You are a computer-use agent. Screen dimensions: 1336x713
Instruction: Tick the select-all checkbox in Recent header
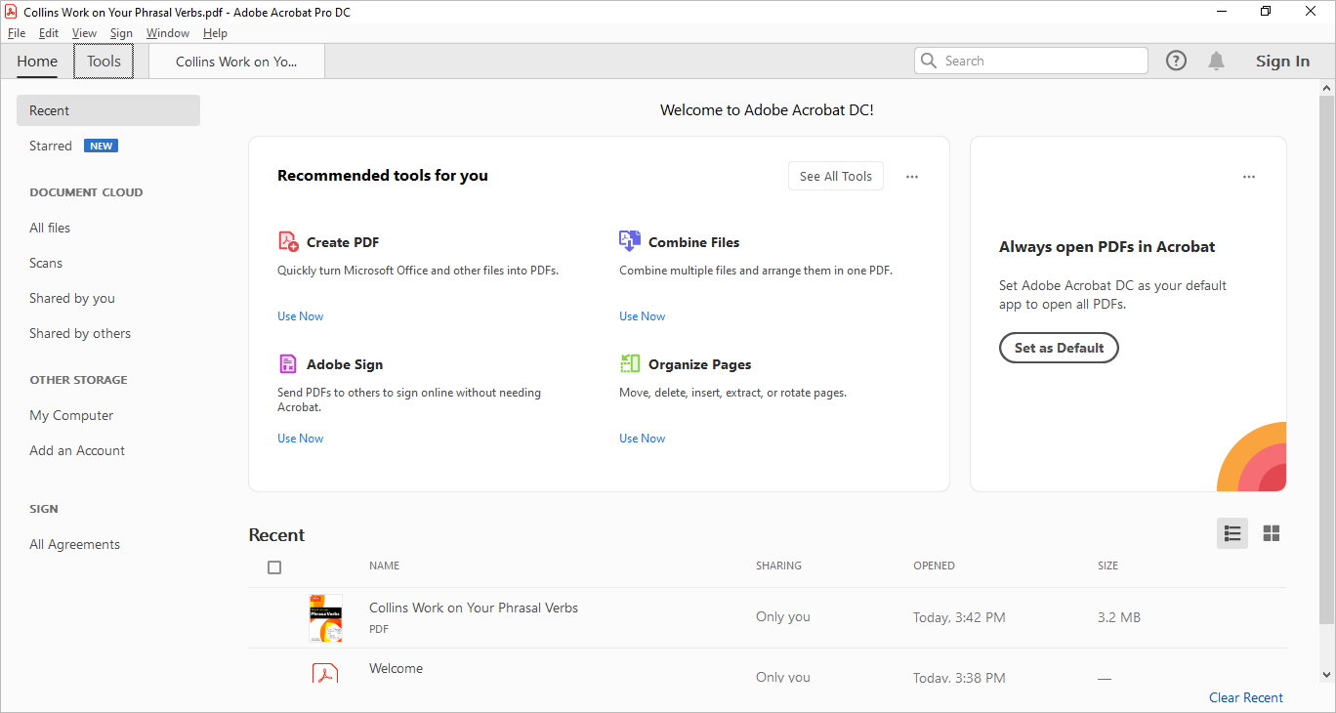[274, 566]
